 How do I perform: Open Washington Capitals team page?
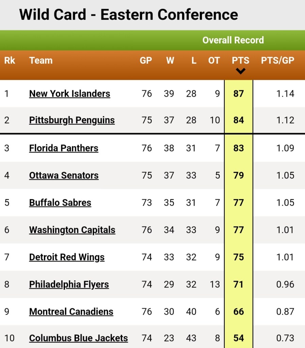coord(72,230)
